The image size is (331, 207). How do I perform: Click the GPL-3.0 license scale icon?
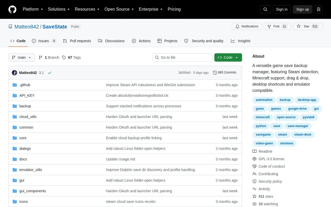[254, 159]
